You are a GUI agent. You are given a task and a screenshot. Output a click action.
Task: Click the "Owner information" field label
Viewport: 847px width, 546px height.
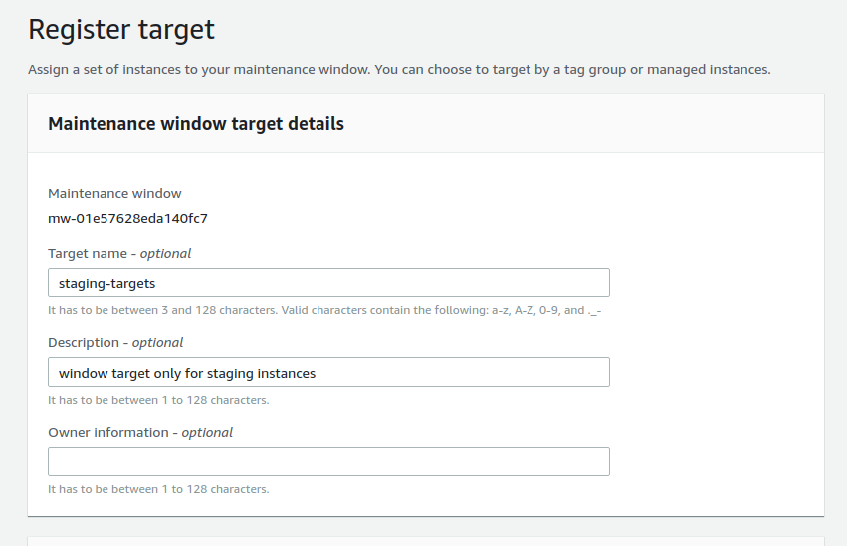110,433
